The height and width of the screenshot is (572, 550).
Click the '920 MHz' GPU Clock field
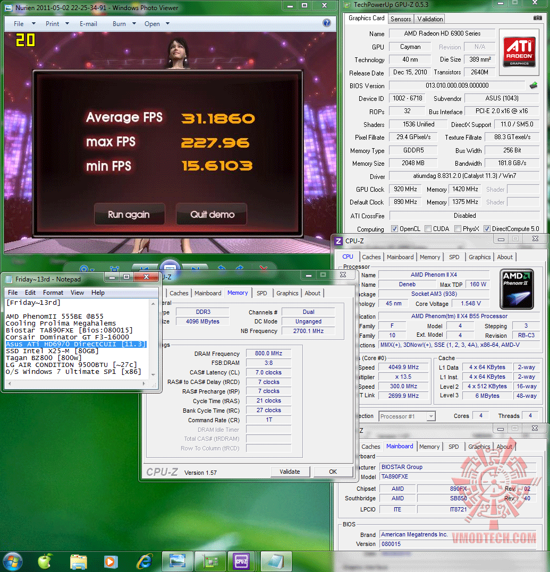point(405,189)
